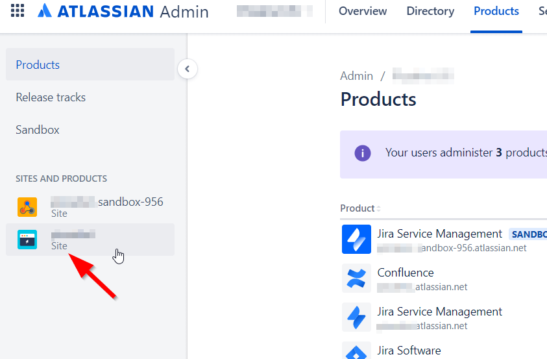This screenshot has width=547, height=359.
Task: Click the Confluence product icon
Action: tap(356, 278)
